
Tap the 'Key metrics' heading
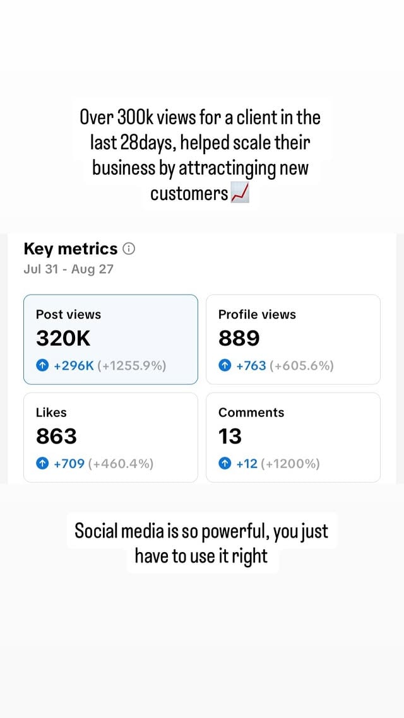click(x=71, y=249)
